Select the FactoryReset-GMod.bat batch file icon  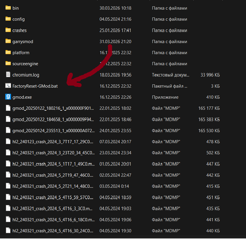(x=8, y=86)
